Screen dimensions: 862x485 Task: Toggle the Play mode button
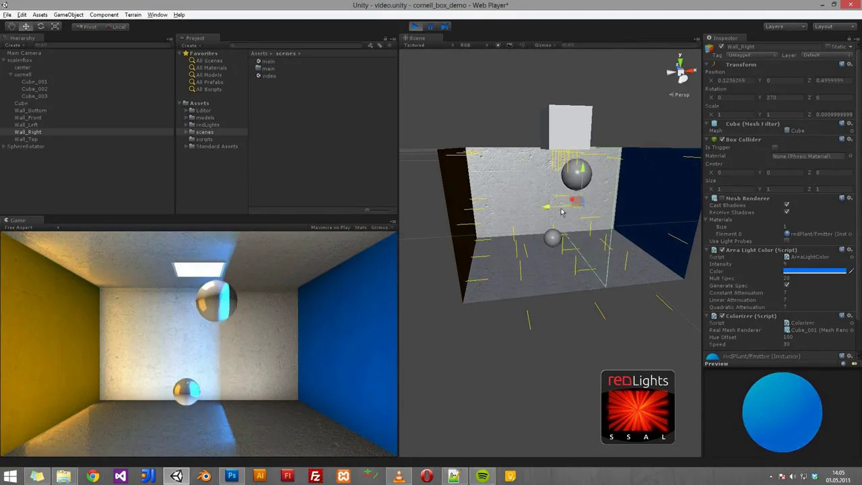(x=416, y=26)
